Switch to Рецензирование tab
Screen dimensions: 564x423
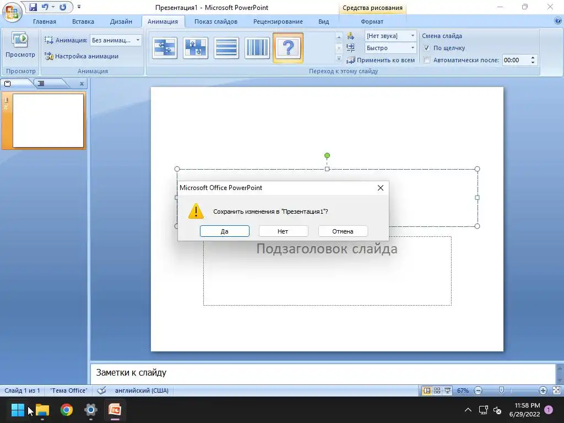[278, 21]
